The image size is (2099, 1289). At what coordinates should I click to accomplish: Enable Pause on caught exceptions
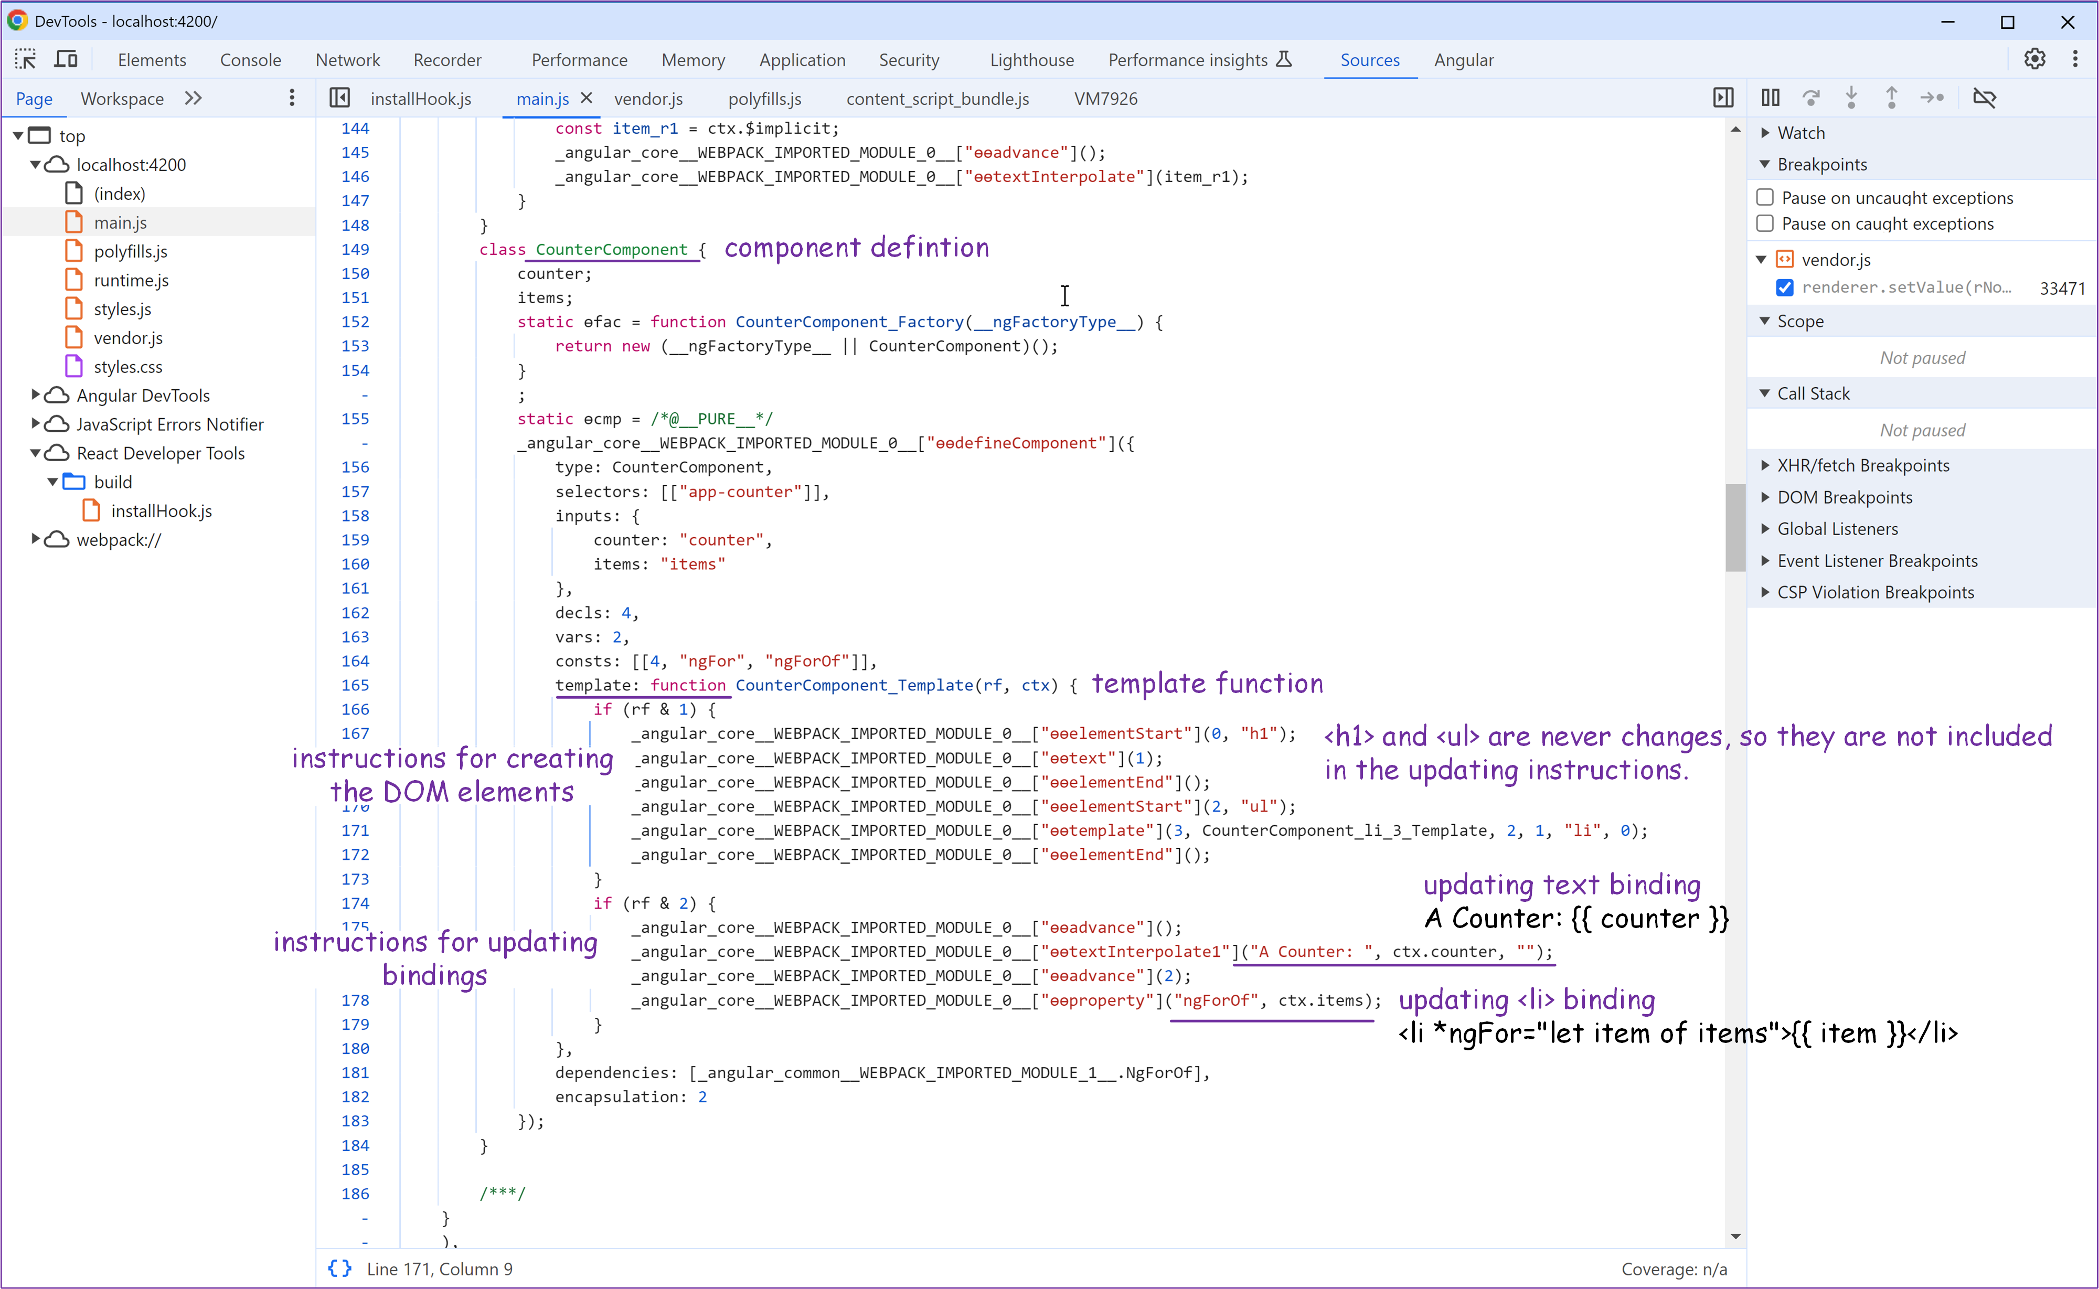pyautogui.click(x=1766, y=223)
